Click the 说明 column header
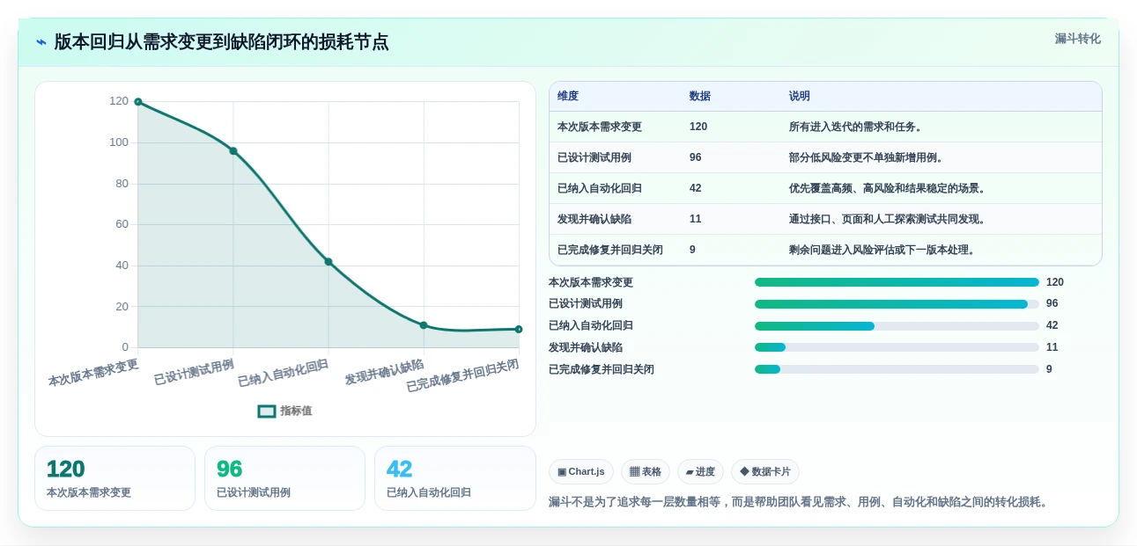The image size is (1137, 546). pyautogui.click(x=800, y=97)
